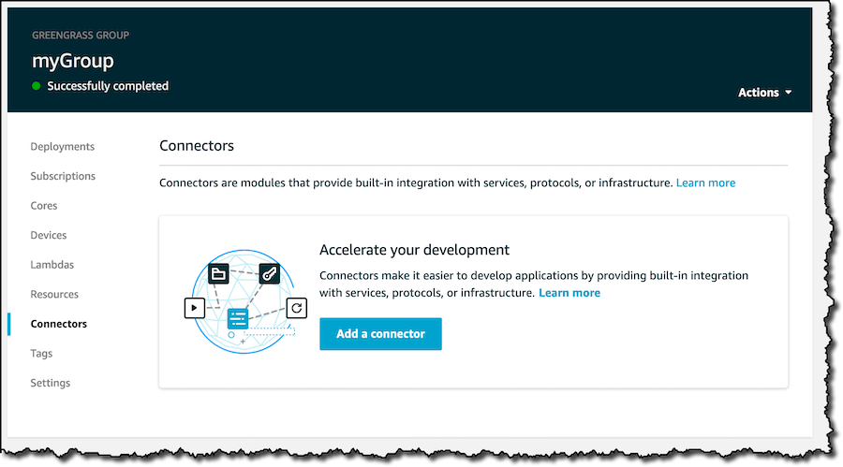The height and width of the screenshot is (467, 843).
Task: Click the Successfully completed status text
Action: click(x=108, y=86)
